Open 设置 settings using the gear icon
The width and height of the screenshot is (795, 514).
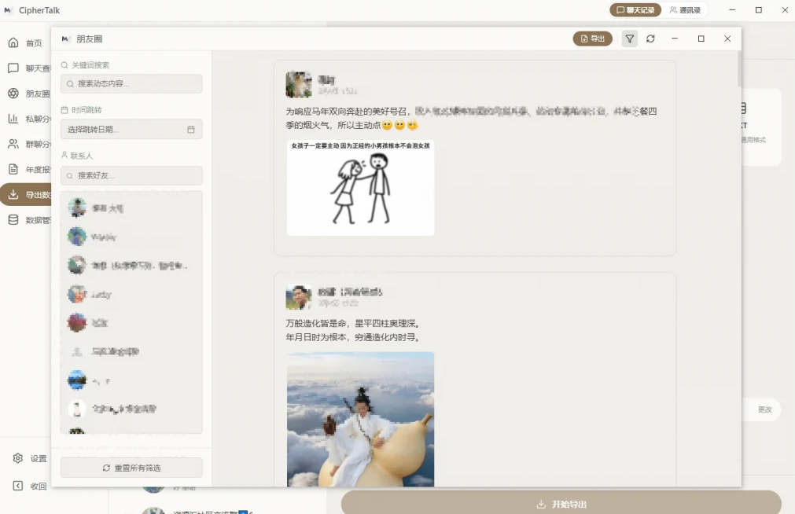[18, 458]
